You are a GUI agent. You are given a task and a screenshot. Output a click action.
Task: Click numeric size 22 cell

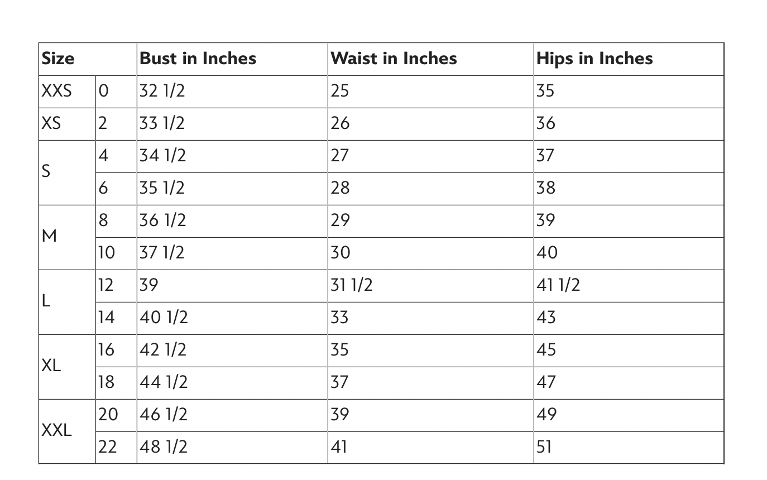click(116, 447)
